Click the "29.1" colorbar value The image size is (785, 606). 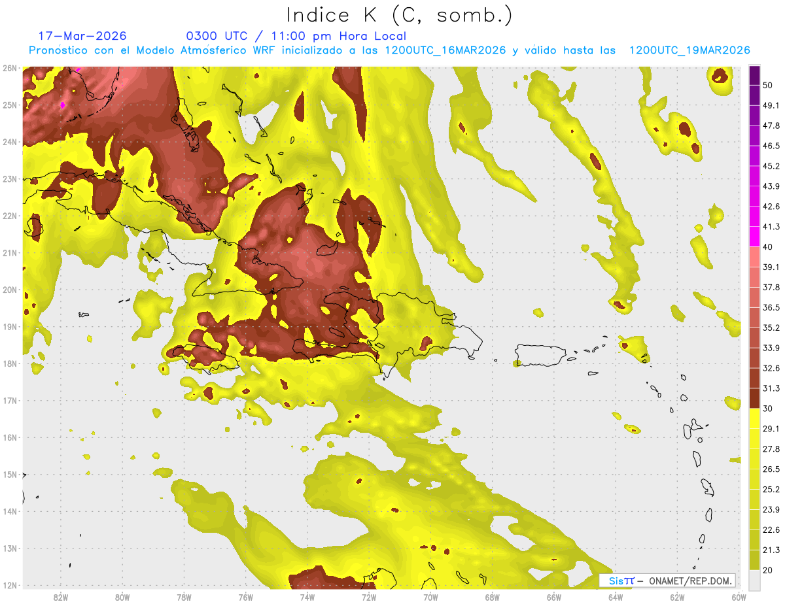pyautogui.click(x=772, y=428)
